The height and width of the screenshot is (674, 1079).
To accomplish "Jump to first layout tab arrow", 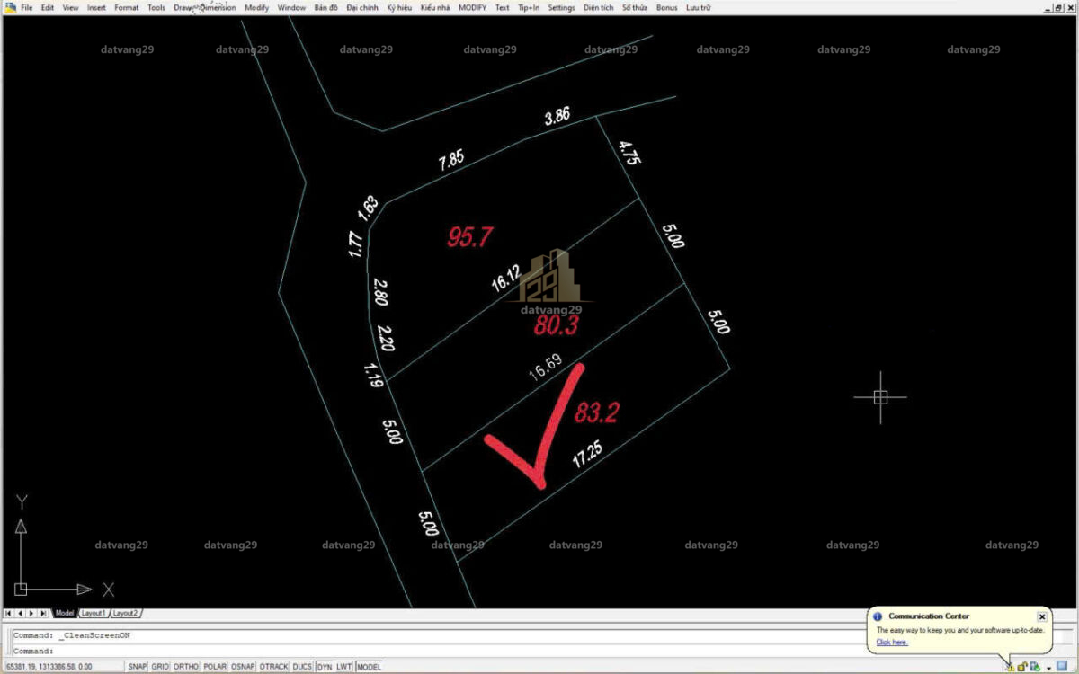I will point(9,613).
